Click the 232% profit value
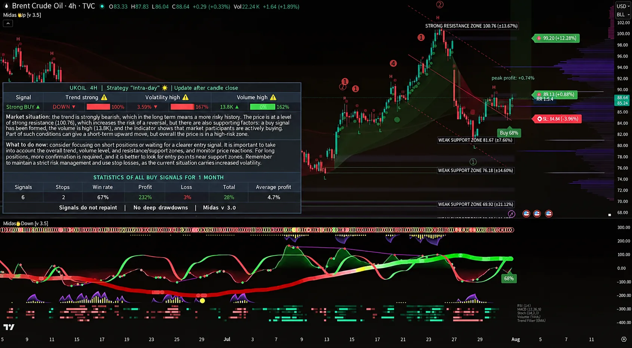Viewport: 632px width, 348px height. point(145,197)
